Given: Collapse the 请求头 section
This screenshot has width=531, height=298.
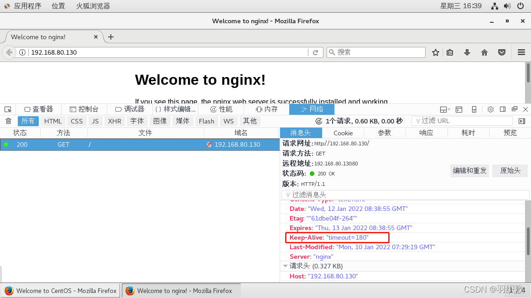Looking at the screenshot, I should [x=285, y=266].
